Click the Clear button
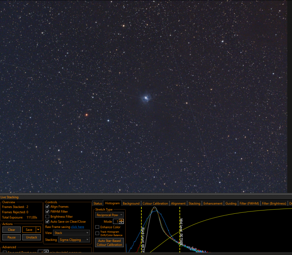The height and width of the screenshot is (255, 292). [12, 230]
